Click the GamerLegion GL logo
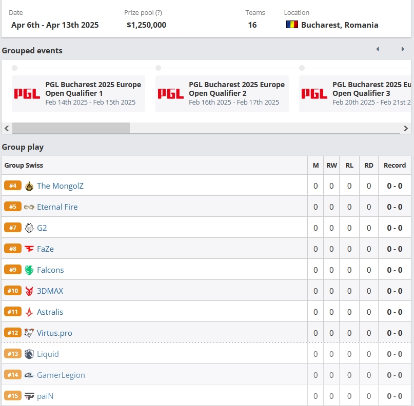The width and height of the screenshot is (414, 406). (x=29, y=375)
